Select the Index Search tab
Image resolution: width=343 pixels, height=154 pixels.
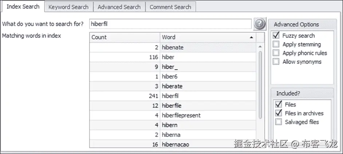pos(23,7)
